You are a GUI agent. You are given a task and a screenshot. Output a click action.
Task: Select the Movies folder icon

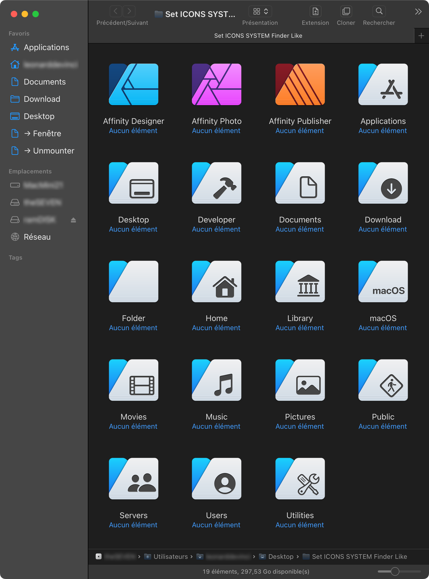coord(133,380)
